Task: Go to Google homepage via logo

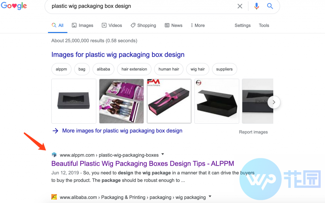Action: [14, 6]
